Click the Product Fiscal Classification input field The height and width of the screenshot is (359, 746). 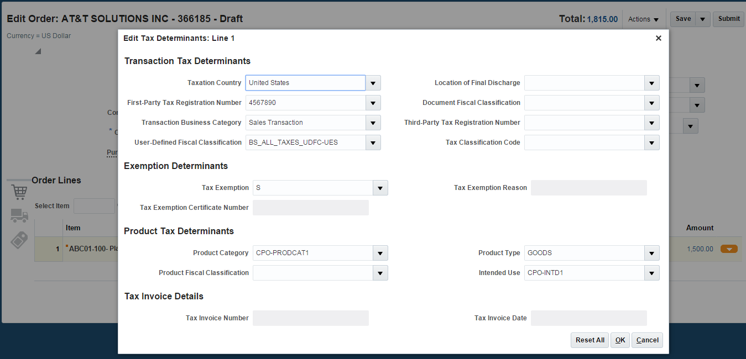pos(312,273)
